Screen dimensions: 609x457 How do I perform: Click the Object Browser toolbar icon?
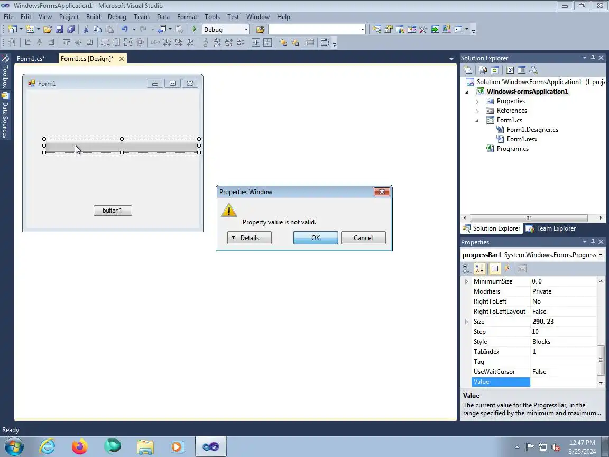coord(412,29)
